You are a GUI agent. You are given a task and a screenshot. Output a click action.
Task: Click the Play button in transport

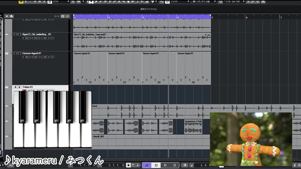point(165,165)
